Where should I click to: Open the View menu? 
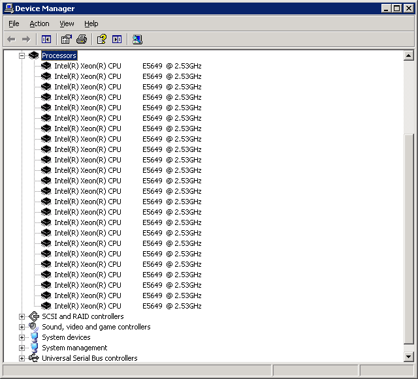point(67,23)
